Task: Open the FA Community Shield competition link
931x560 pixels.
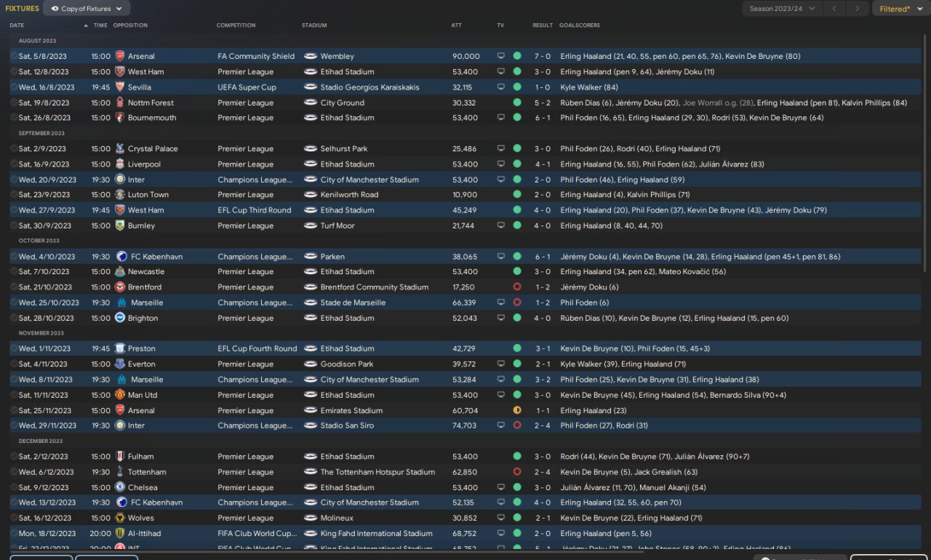Action: [x=256, y=56]
